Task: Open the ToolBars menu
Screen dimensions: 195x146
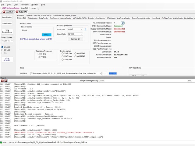Action: pos(25,5)
